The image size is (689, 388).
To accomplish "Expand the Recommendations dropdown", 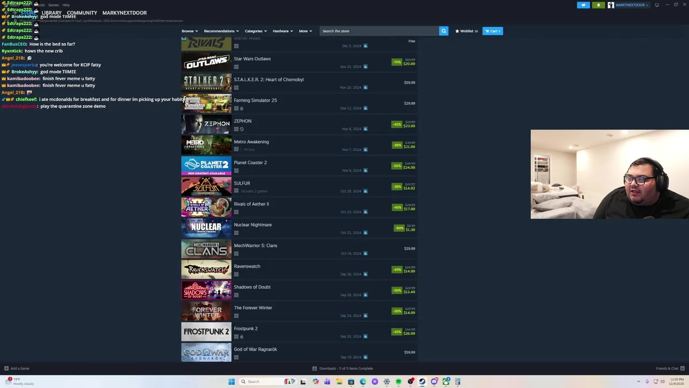I will click(221, 31).
